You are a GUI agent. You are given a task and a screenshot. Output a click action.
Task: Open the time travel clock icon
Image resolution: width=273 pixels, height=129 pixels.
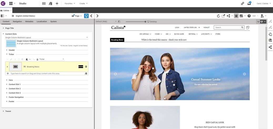click(249, 16)
